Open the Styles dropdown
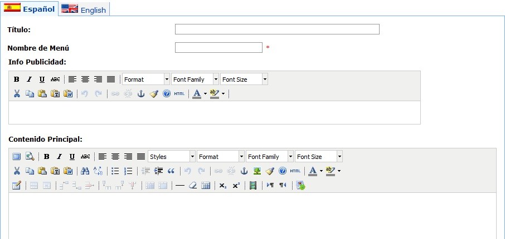Viewport: 505px width, 239px height. [172, 157]
